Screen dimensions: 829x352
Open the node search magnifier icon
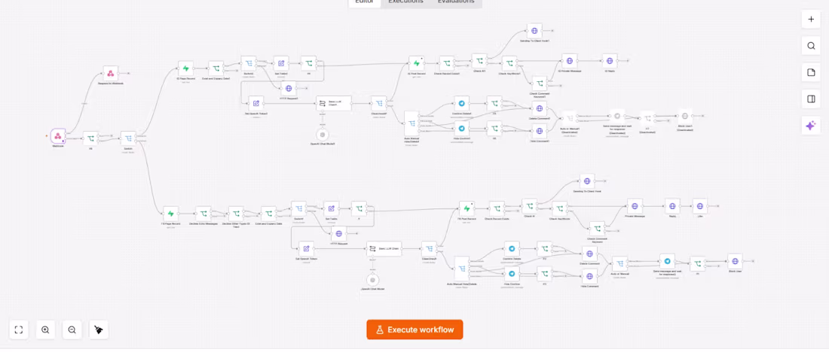coord(810,46)
